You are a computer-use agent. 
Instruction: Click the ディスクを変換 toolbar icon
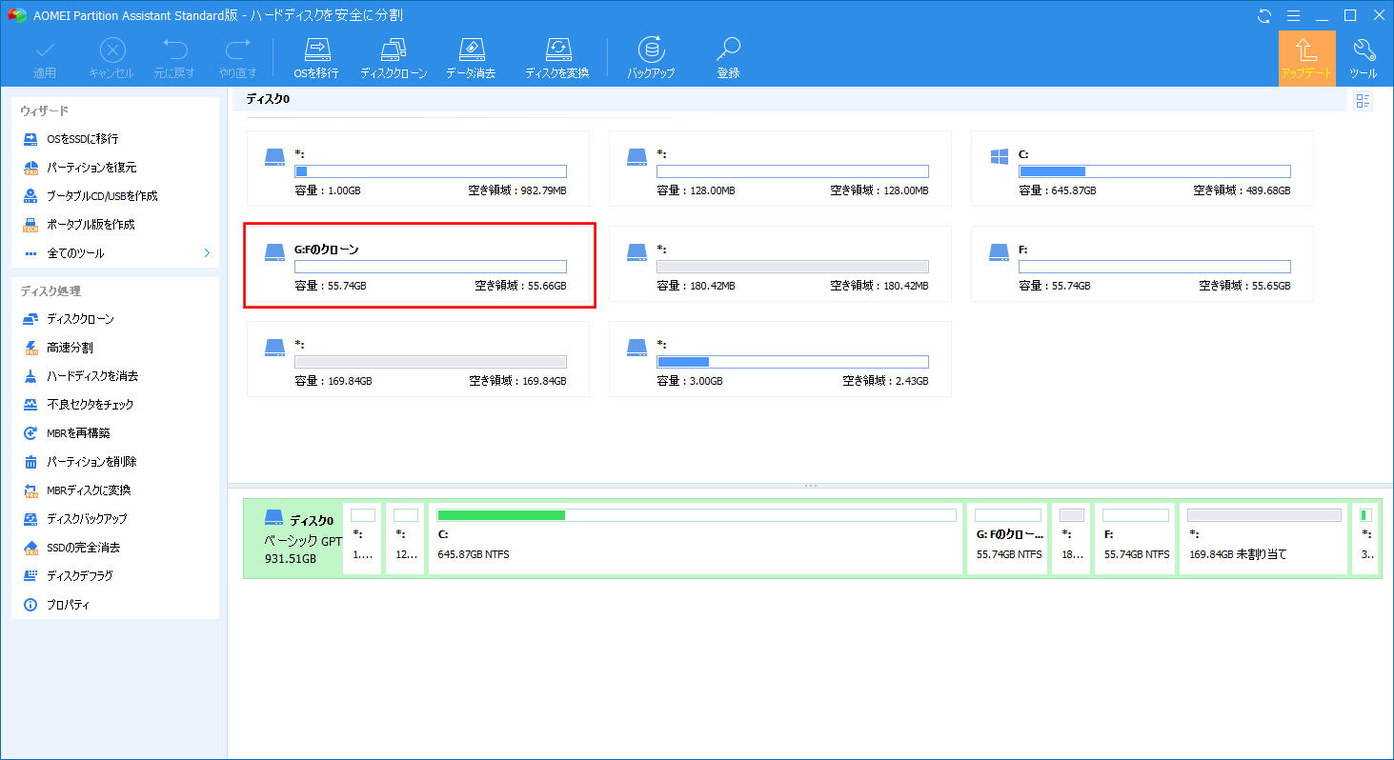click(x=556, y=58)
